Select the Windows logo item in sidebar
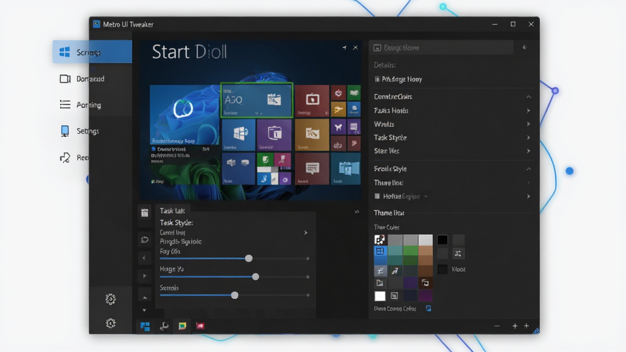This screenshot has width=626, height=352. 92,52
